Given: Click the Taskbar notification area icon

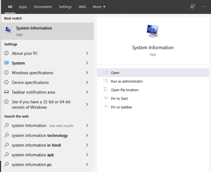Looking at the screenshot, I should (7, 92).
